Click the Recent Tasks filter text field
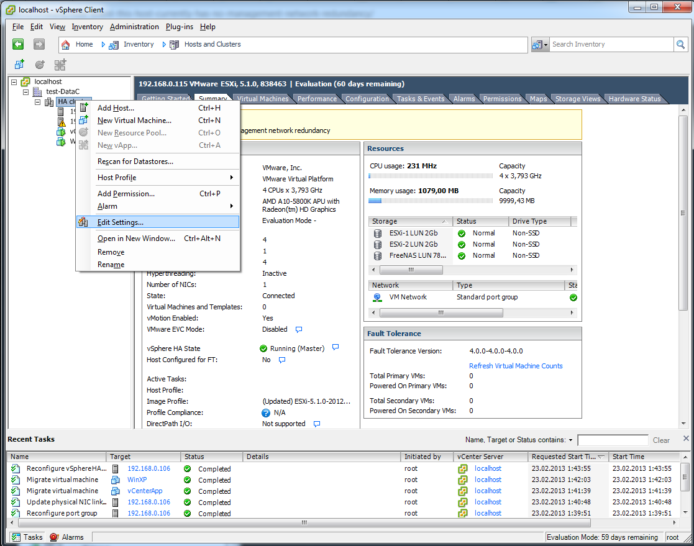This screenshot has width=694, height=546. [x=613, y=440]
